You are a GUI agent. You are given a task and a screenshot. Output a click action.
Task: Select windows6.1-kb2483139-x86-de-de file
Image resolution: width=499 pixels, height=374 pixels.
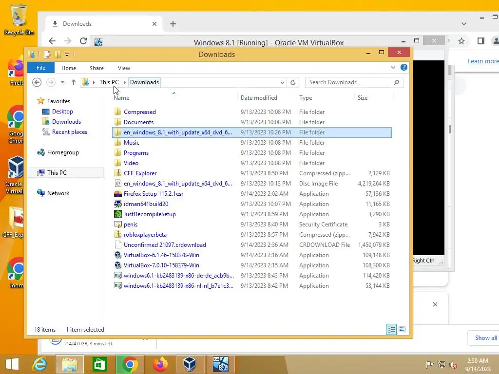[252, 276]
